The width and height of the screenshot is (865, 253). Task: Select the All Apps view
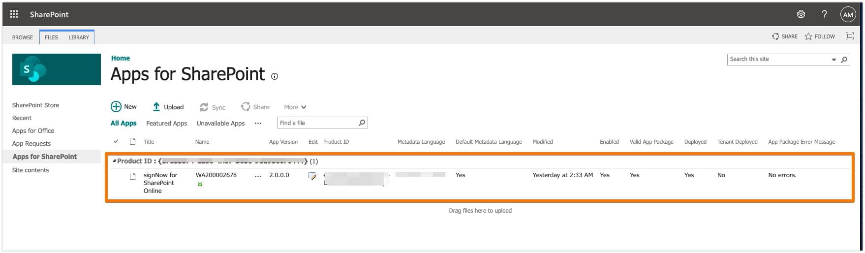124,123
